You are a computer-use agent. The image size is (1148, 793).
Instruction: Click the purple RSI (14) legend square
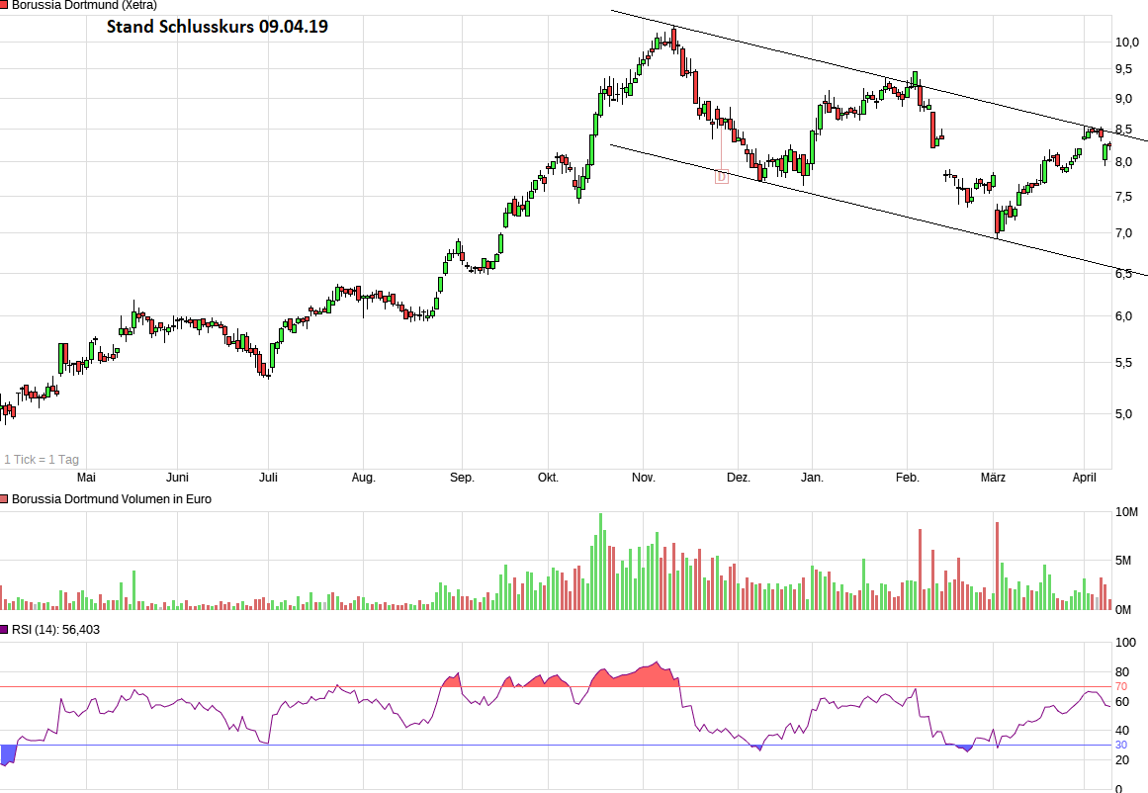4,630
